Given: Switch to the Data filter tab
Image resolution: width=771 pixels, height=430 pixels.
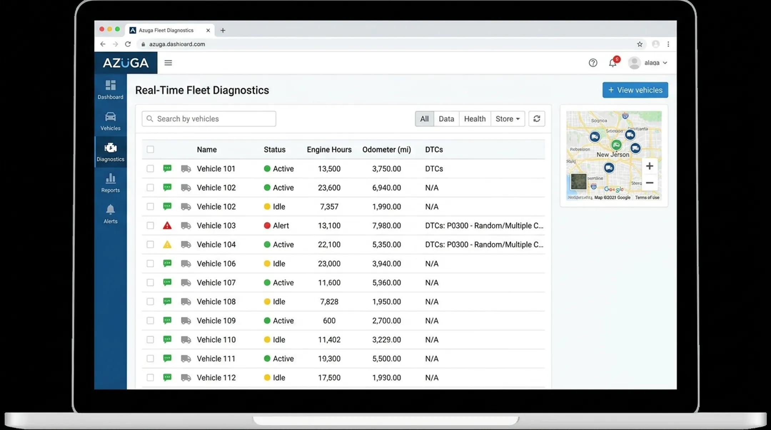Looking at the screenshot, I should coord(446,119).
